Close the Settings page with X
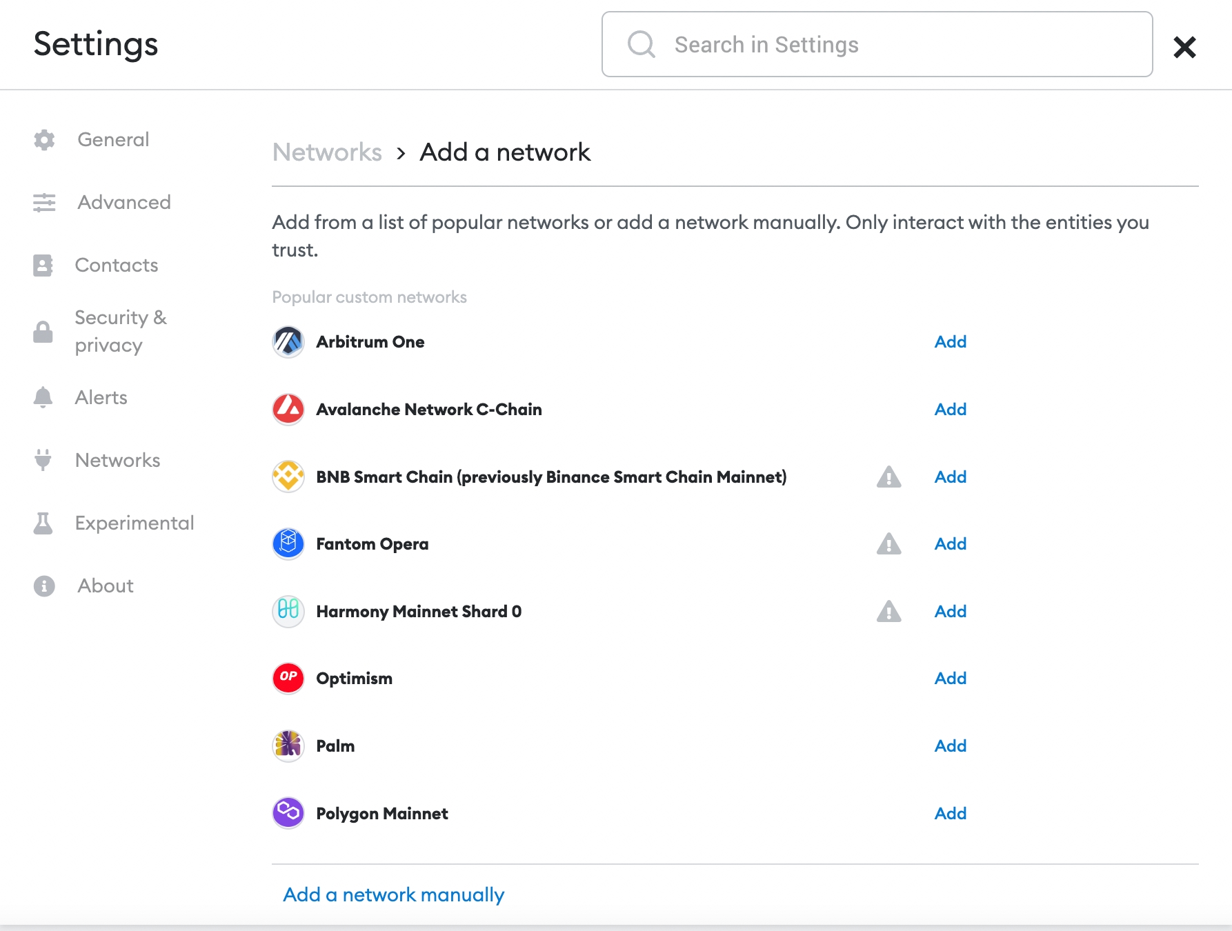1232x931 pixels. 1184,47
